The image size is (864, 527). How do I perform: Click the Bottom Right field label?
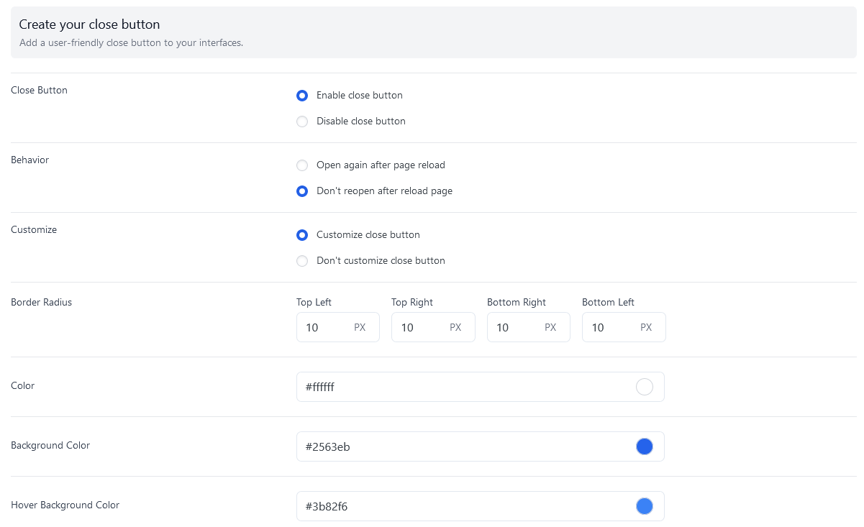(x=517, y=303)
